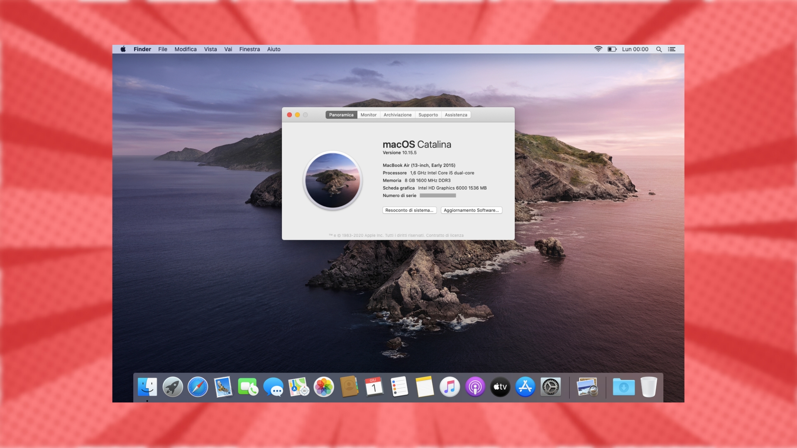Open the Contratto di licenza link

point(445,236)
